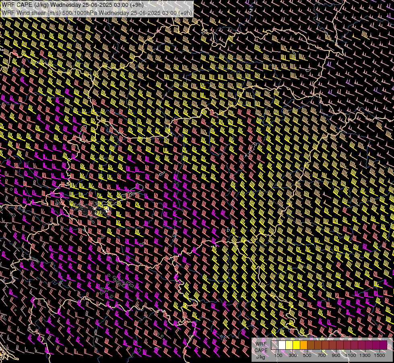Screen dimensions: 394x363
Task: Click the bright yellow CAPE legend swatch
Action: [x=297, y=345]
